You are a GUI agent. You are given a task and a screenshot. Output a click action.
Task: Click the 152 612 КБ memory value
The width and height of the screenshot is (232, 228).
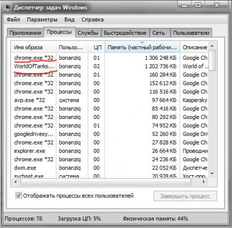[163, 83]
